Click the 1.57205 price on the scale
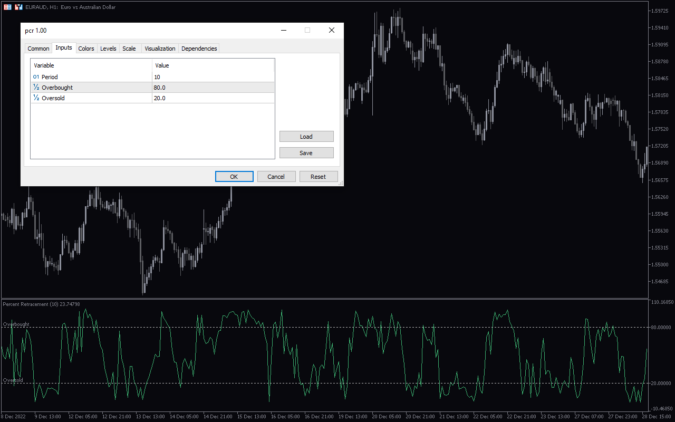675x422 pixels. click(661, 146)
